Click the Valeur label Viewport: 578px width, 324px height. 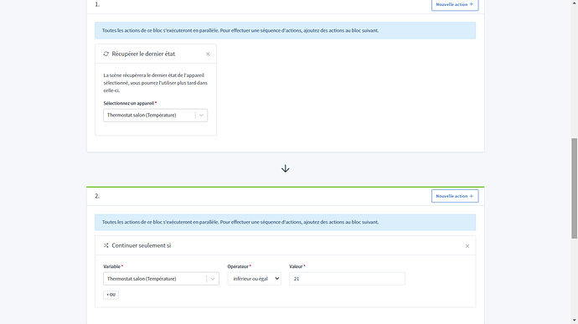coord(296,266)
